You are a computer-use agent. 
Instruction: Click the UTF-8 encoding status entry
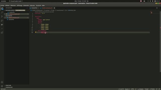[x=133, y=89]
